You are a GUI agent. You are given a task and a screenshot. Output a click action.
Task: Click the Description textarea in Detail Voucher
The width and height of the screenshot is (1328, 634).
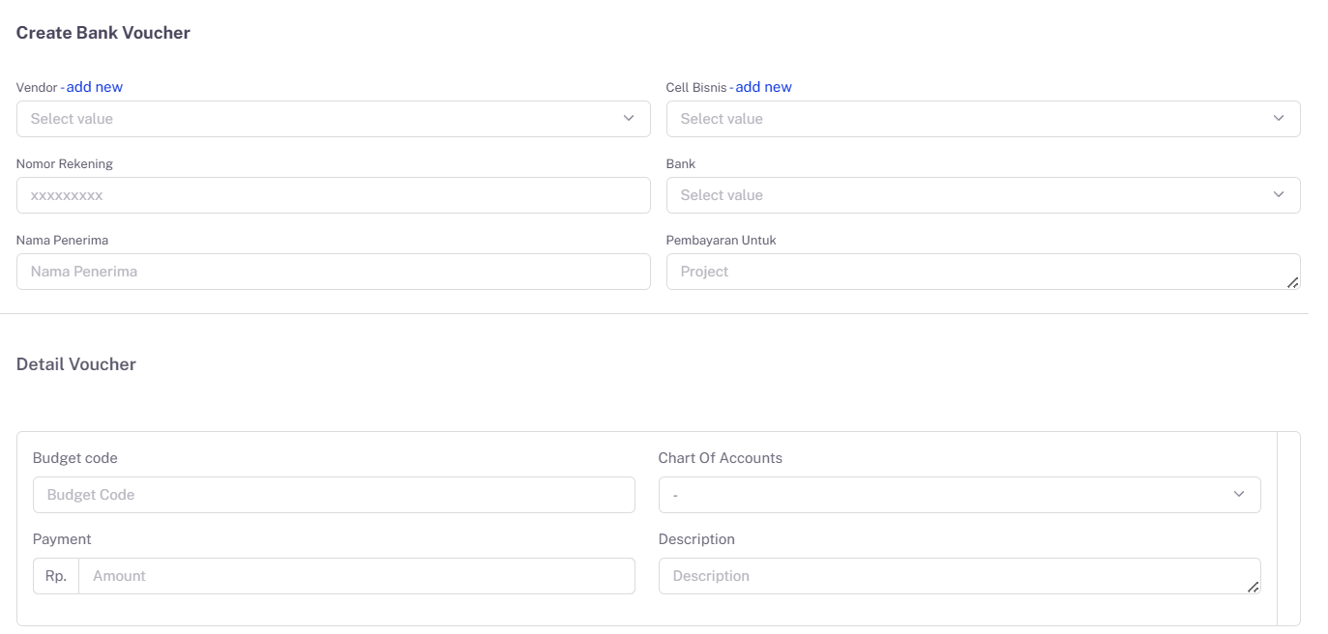[x=948, y=576]
